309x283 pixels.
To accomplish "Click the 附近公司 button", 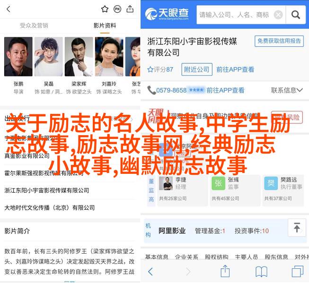I will (x=197, y=69).
